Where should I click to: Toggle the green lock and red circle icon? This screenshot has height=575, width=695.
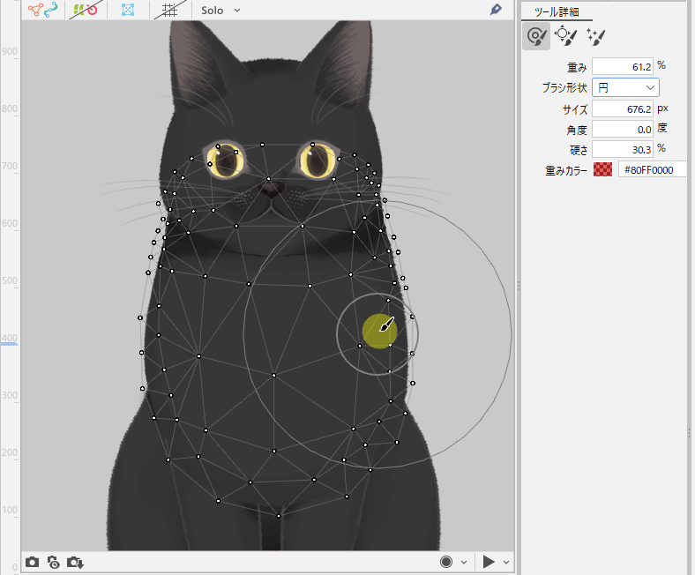[85, 11]
